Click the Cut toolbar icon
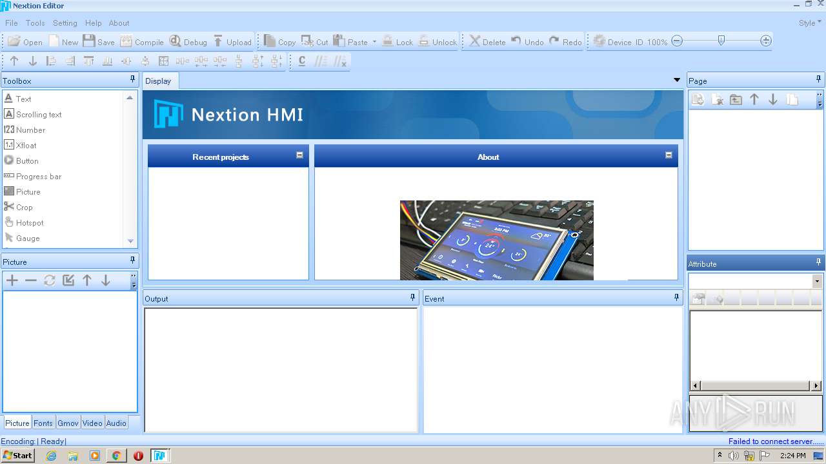This screenshot has height=464, width=826. coord(308,41)
